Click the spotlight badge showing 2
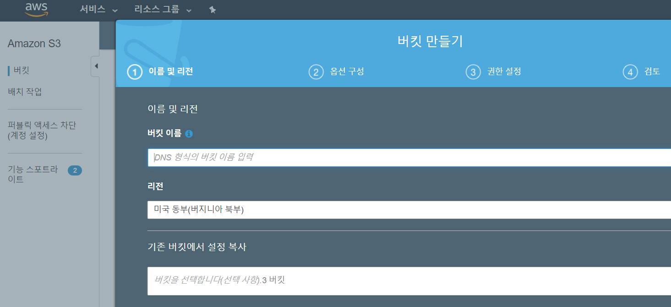This screenshot has height=307, width=671. pyautogui.click(x=75, y=170)
